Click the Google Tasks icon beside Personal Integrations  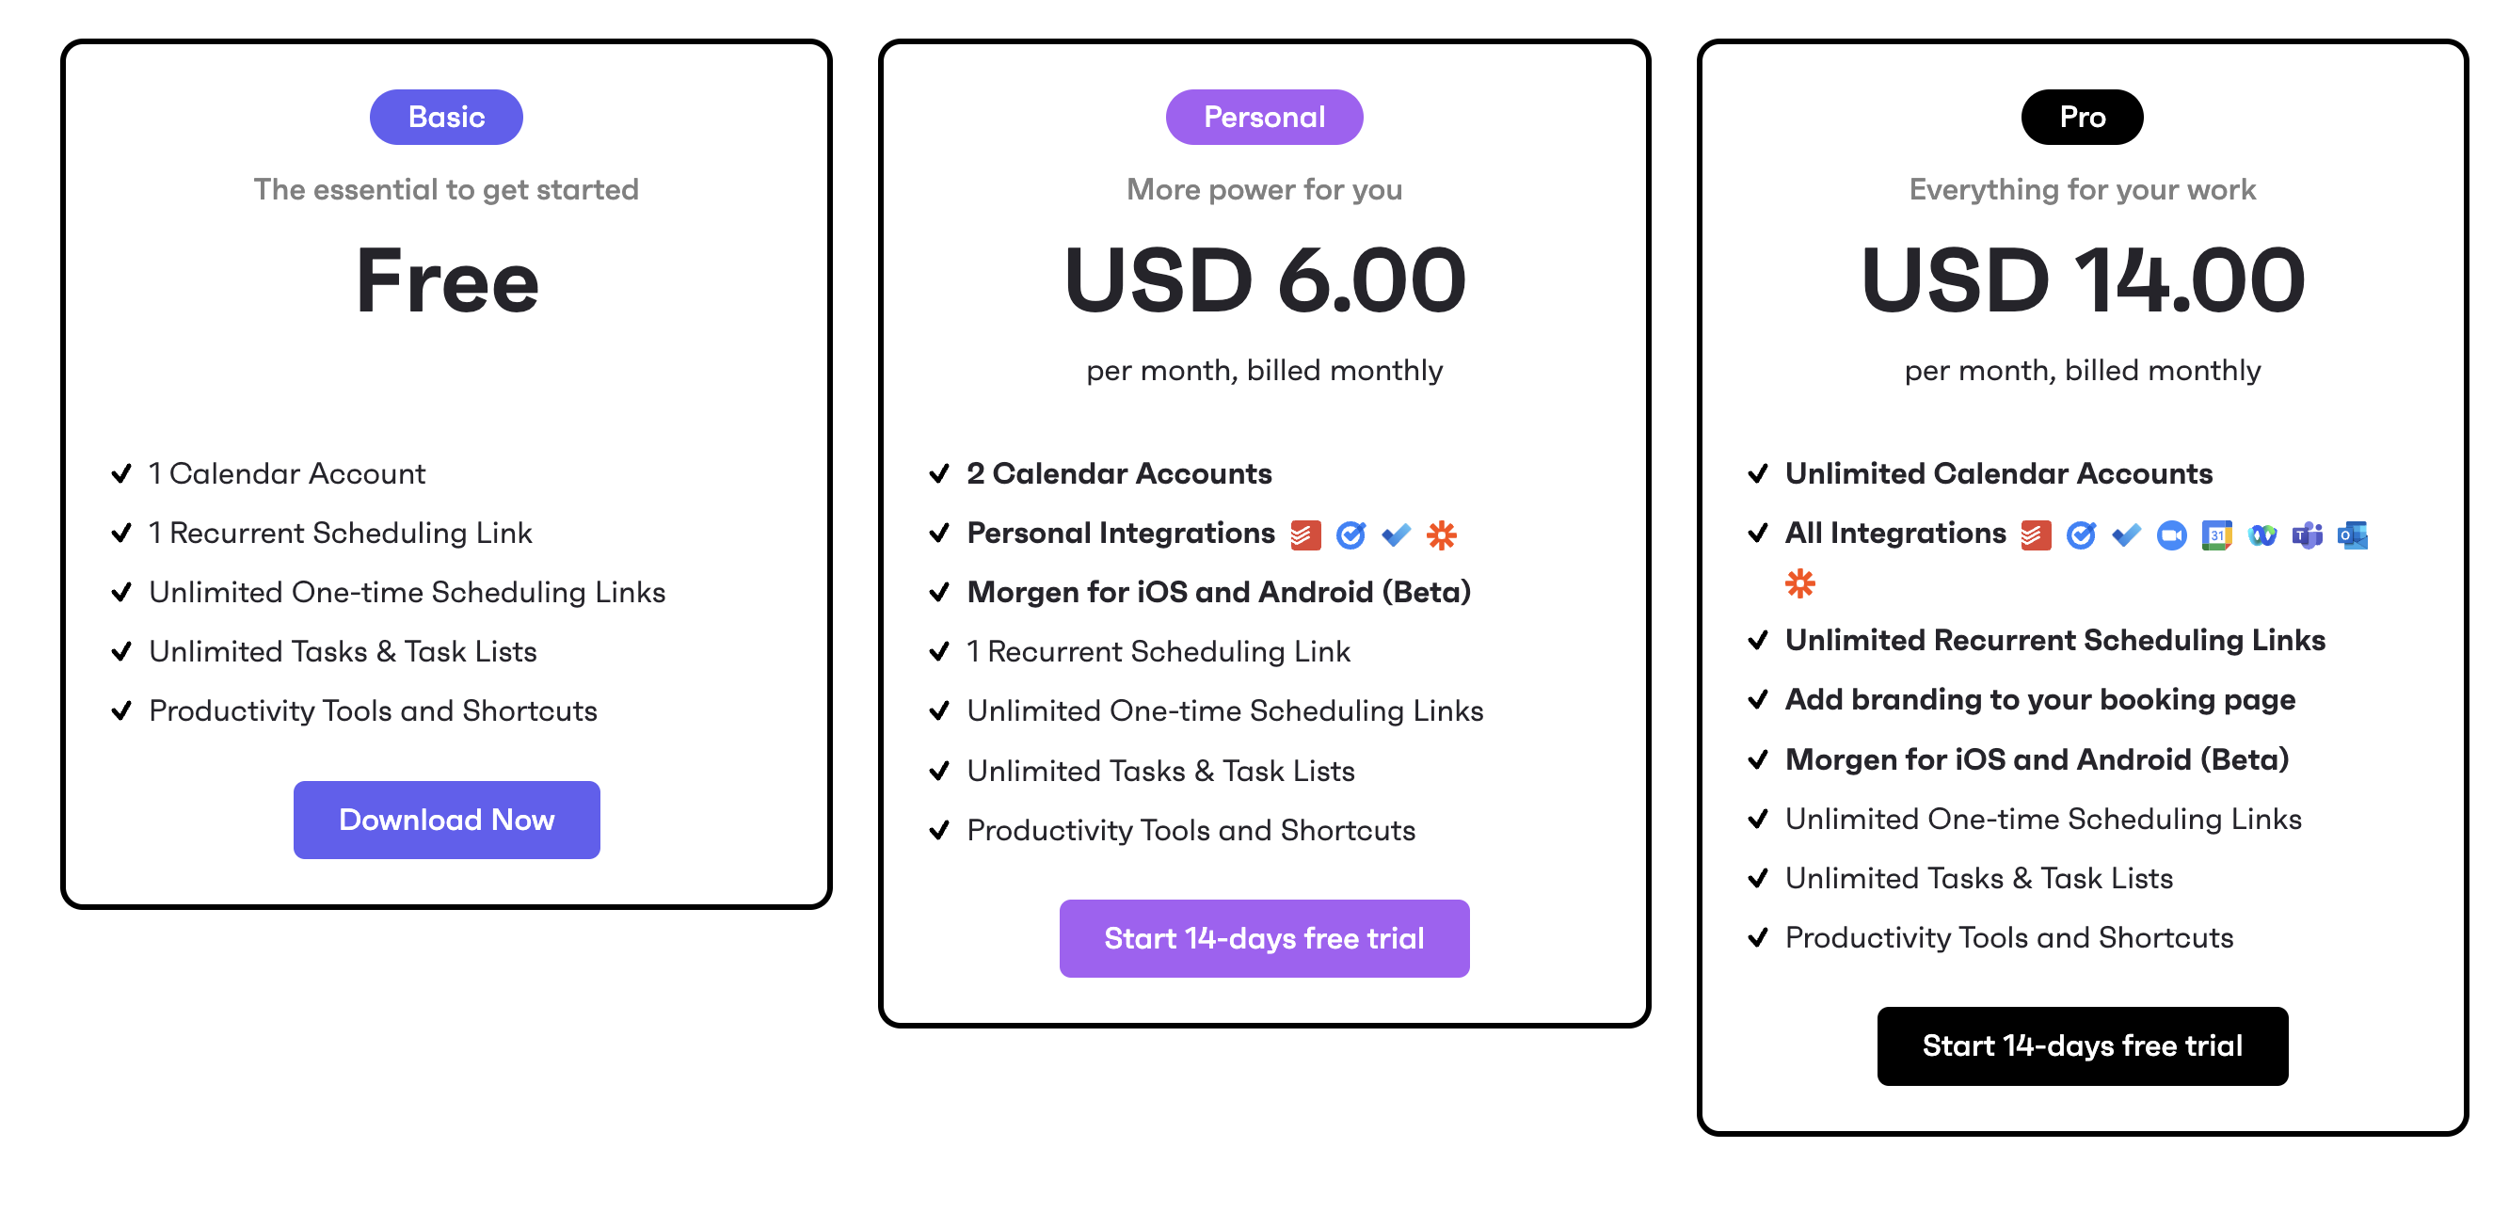point(1349,534)
